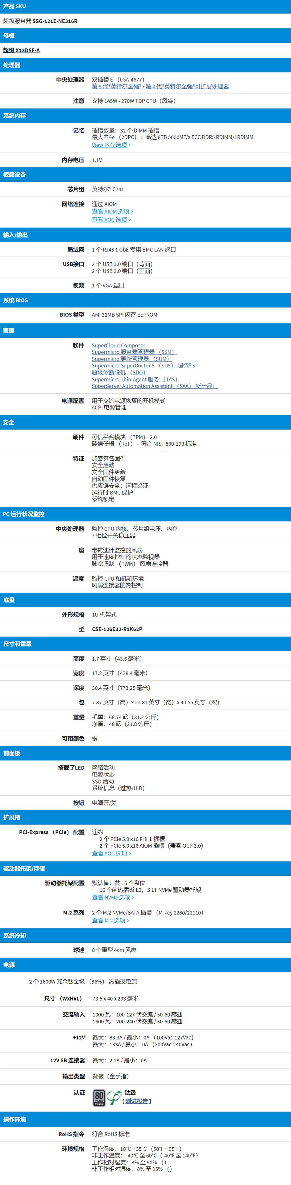Open the 测试报告 test report link

click(x=136, y=1101)
